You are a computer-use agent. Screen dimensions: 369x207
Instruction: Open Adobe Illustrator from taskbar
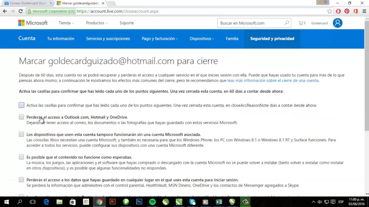coord(112,202)
